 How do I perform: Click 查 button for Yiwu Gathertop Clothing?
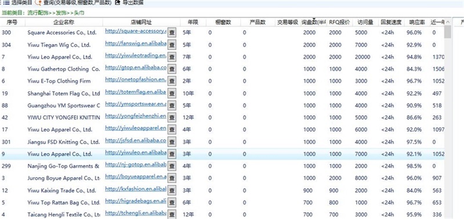[x=172, y=69]
